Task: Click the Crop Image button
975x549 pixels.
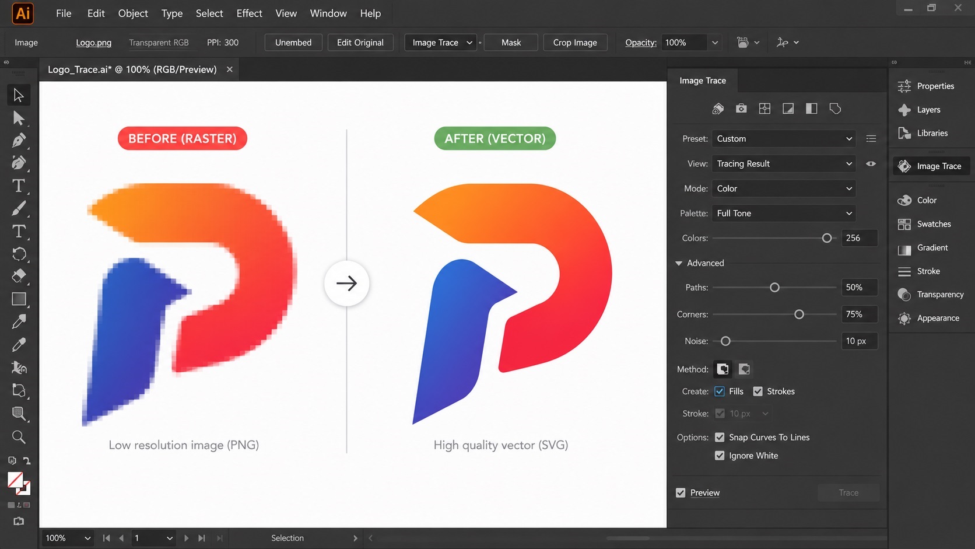Action: [575, 43]
